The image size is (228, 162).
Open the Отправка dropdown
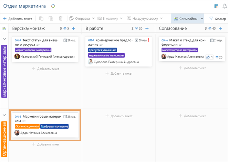82,19
